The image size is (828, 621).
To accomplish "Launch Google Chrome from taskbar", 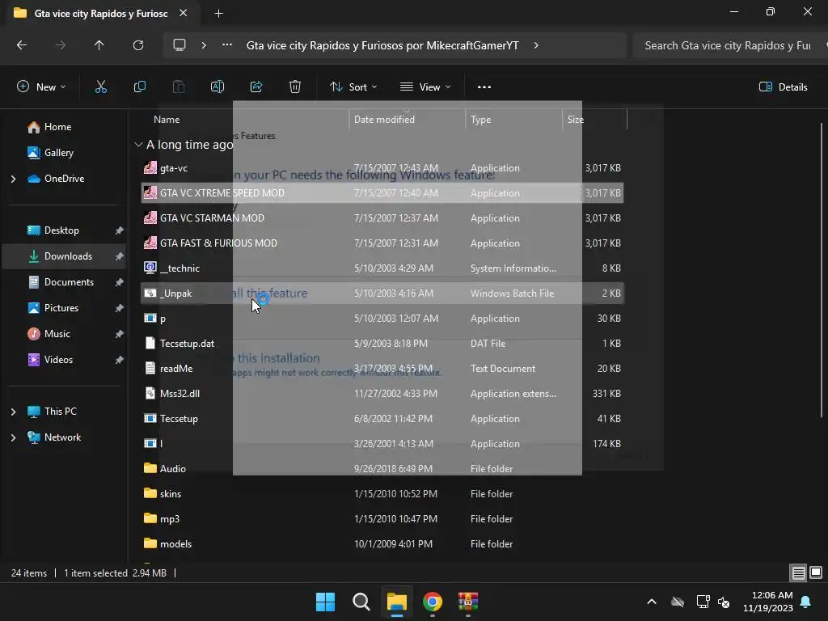I will (433, 602).
